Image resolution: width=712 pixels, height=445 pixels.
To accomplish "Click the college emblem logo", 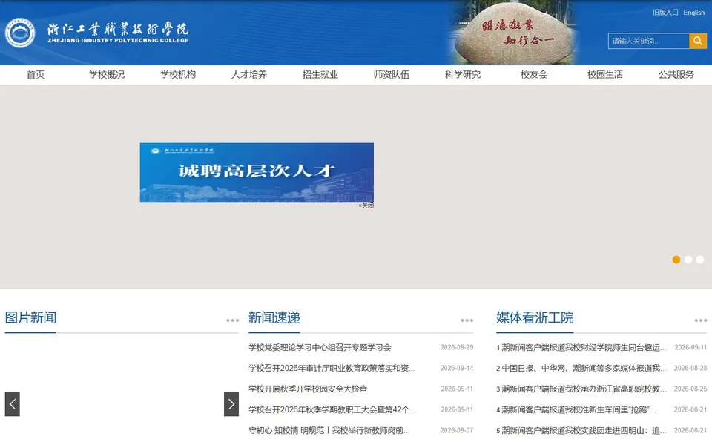I will coord(20,33).
